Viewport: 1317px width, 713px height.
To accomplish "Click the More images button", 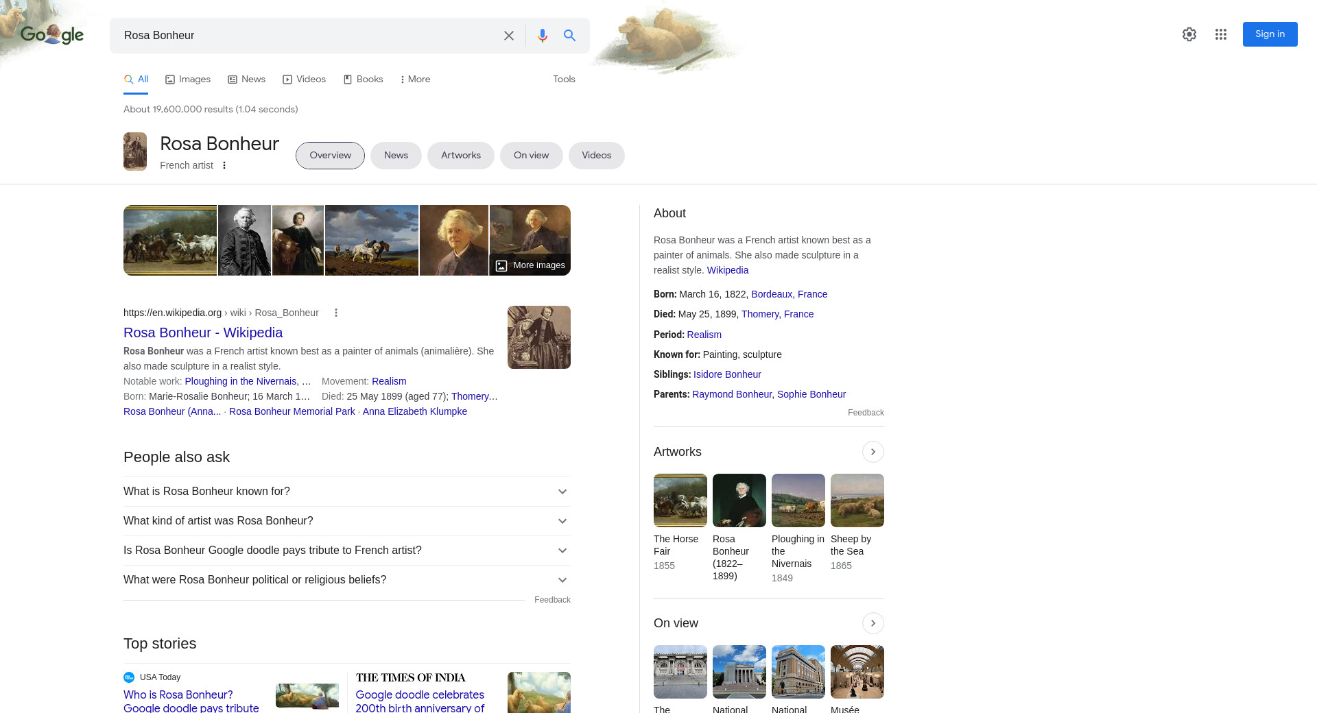I will (530, 265).
